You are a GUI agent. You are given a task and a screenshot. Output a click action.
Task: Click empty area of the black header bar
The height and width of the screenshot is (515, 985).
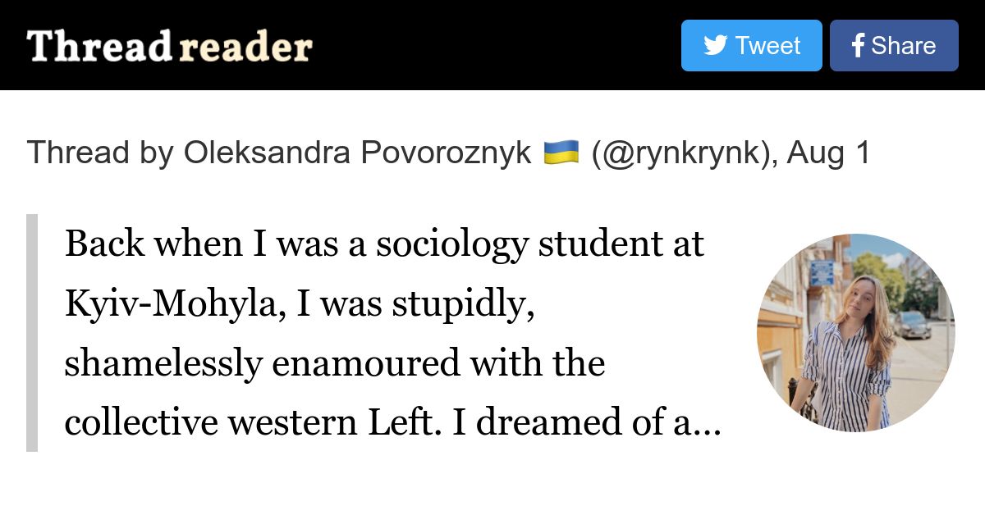(x=492, y=45)
